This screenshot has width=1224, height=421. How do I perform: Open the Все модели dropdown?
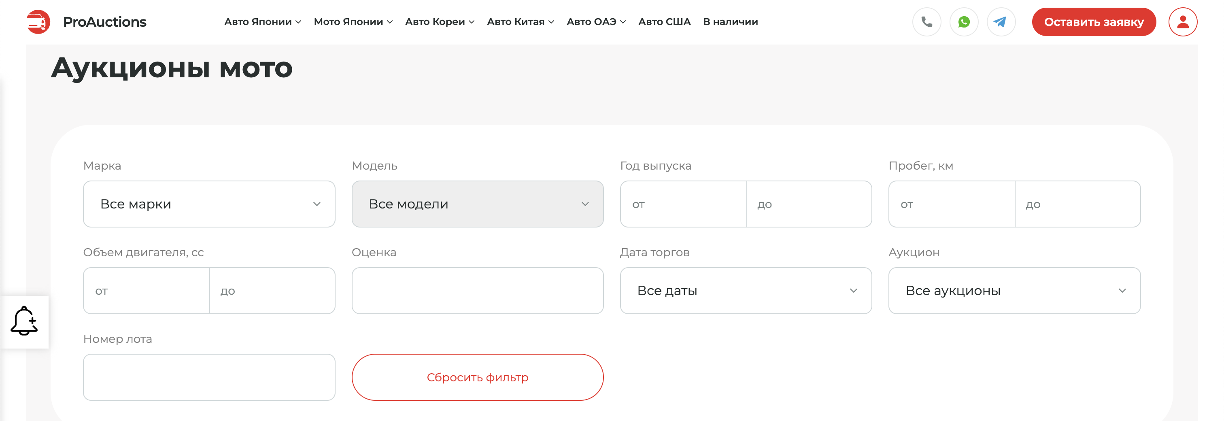[x=478, y=204]
